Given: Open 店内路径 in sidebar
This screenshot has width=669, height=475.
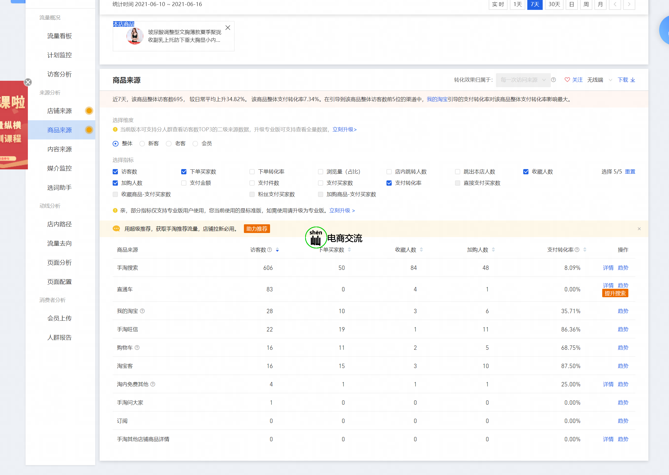Looking at the screenshot, I should [x=60, y=224].
